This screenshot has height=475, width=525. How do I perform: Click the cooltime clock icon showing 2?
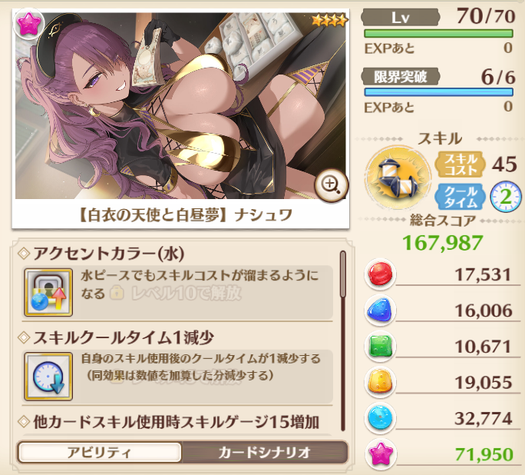tap(506, 197)
